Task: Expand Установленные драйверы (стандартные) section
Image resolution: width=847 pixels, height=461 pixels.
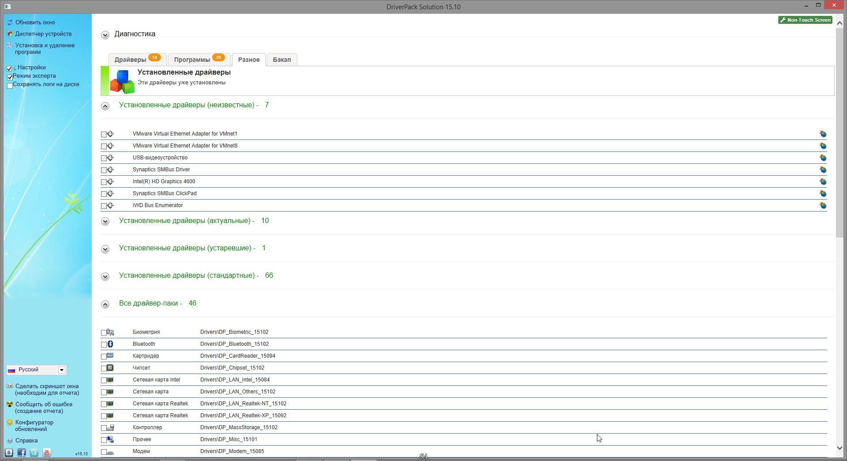Action: (x=105, y=276)
